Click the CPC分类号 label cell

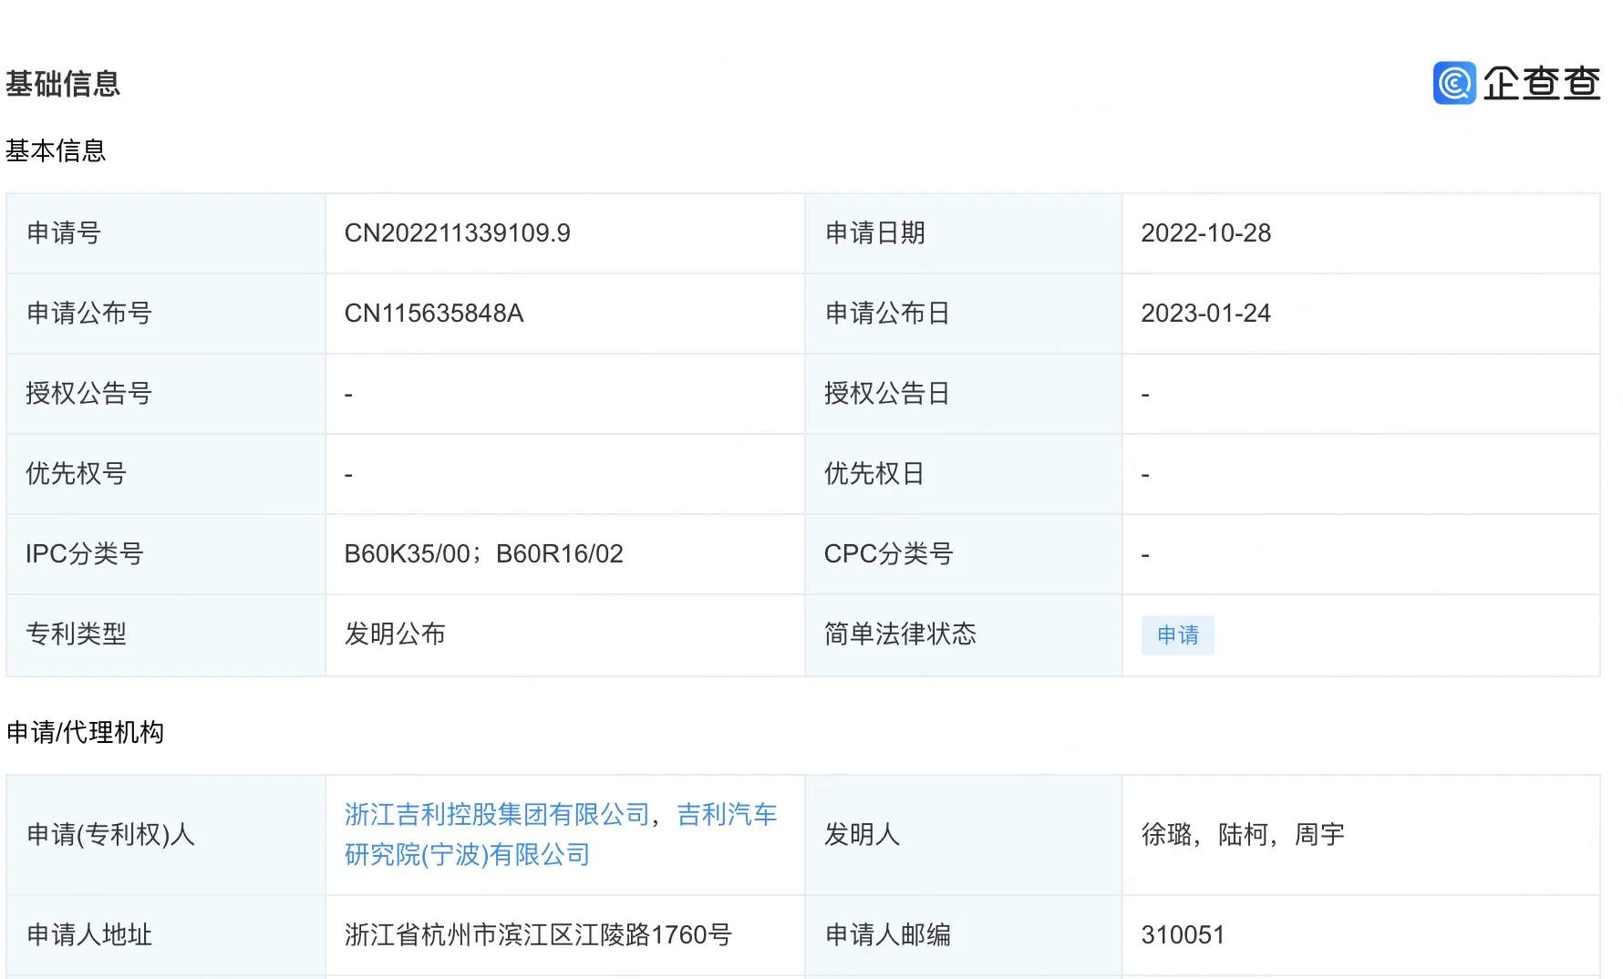(964, 554)
